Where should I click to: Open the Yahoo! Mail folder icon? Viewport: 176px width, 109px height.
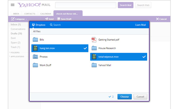point(94,65)
